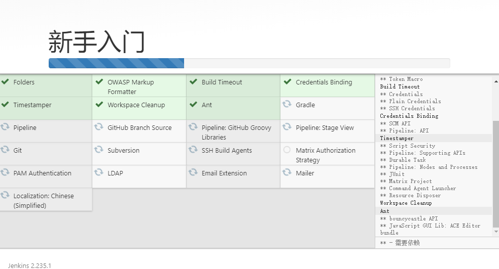Click the sync icon by GitHub Branch Source

(99, 127)
